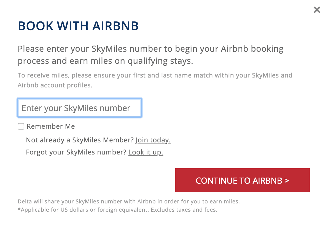The image size is (328, 232).
Task: Place cursor in the SkyMiles number textbox
Action: [79, 108]
